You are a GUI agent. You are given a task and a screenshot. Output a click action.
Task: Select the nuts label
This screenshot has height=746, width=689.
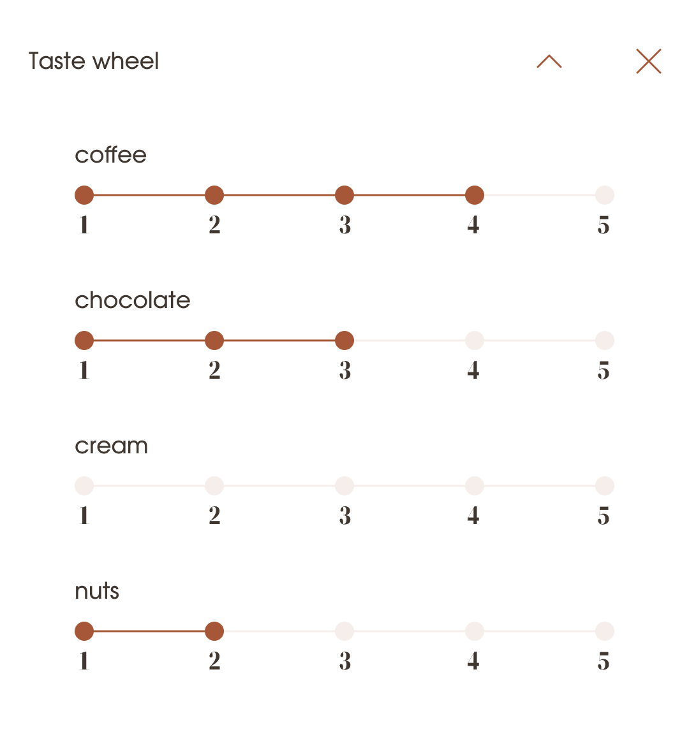(97, 591)
